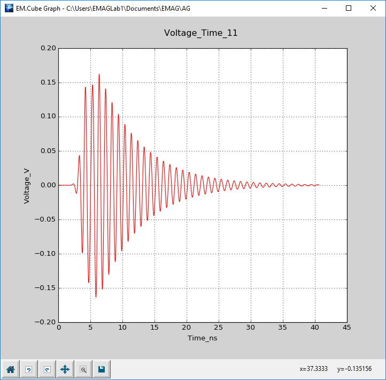Image resolution: width=386 pixels, height=380 pixels.
Task: Go forward to next view
Action: [x=47, y=369]
